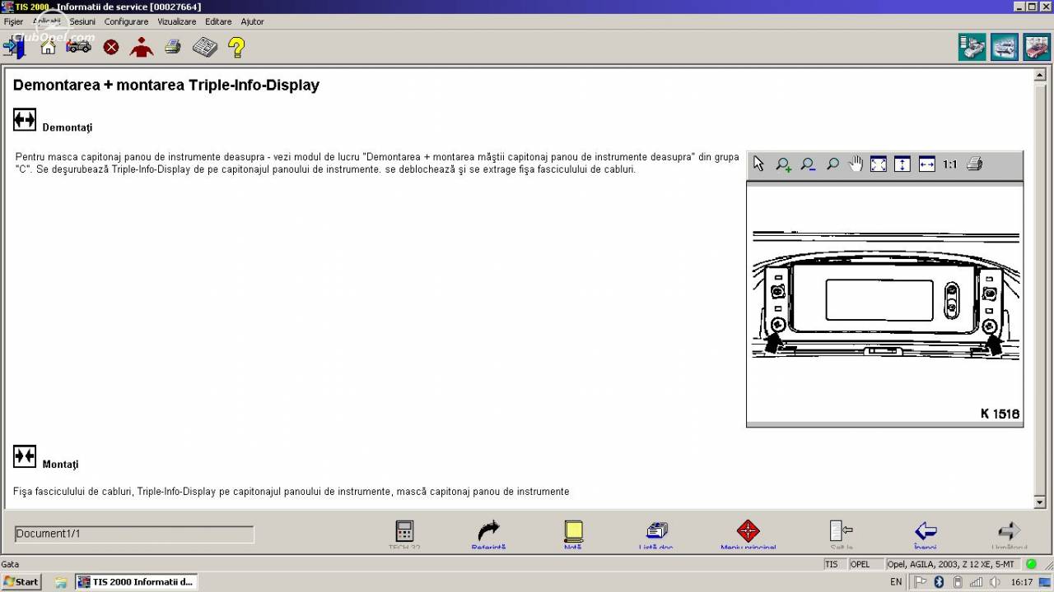Screen dimensions: 1054x592
Task: Open third application icon at top right
Action: pyautogui.click(x=1037, y=47)
